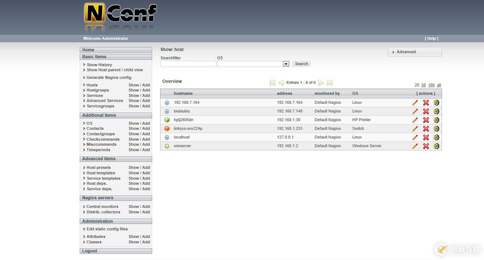The height and width of the screenshot is (260, 484).
Task: Open Edit static config files
Action: coord(107,229)
